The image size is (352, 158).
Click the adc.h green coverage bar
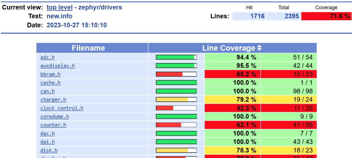tap(176, 57)
